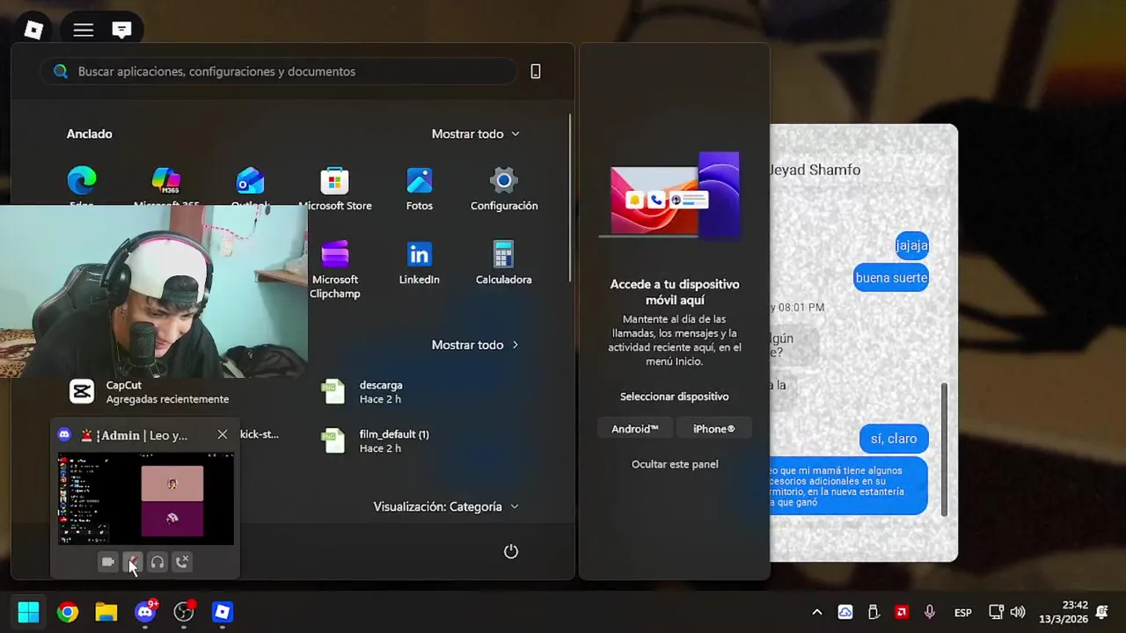Toggle Discord camera in taskbar preview
This screenshot has width=1126, height=633.
coord(108,562)
